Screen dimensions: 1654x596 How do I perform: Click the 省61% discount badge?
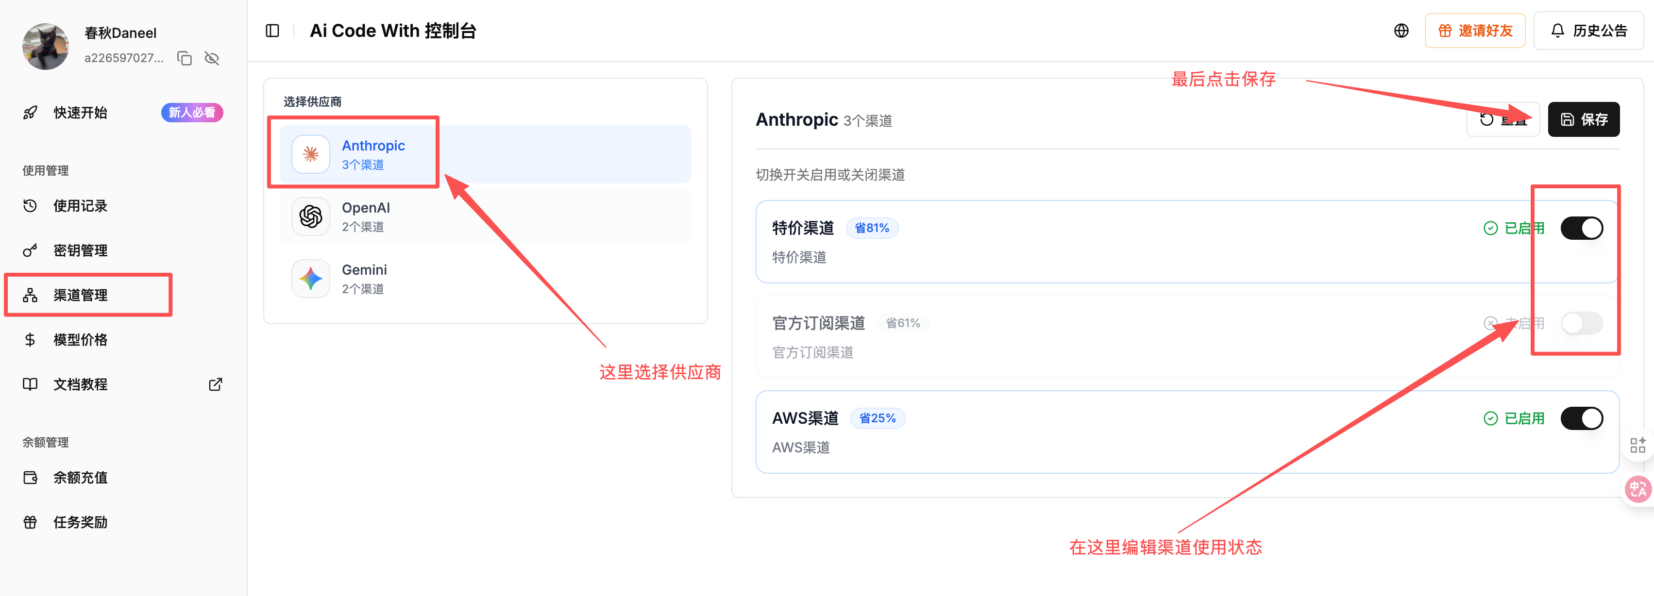[903, 323]
